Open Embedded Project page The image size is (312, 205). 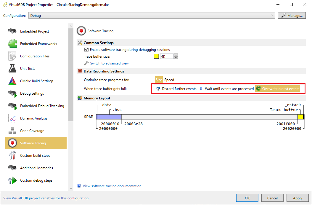pos(36,31)
